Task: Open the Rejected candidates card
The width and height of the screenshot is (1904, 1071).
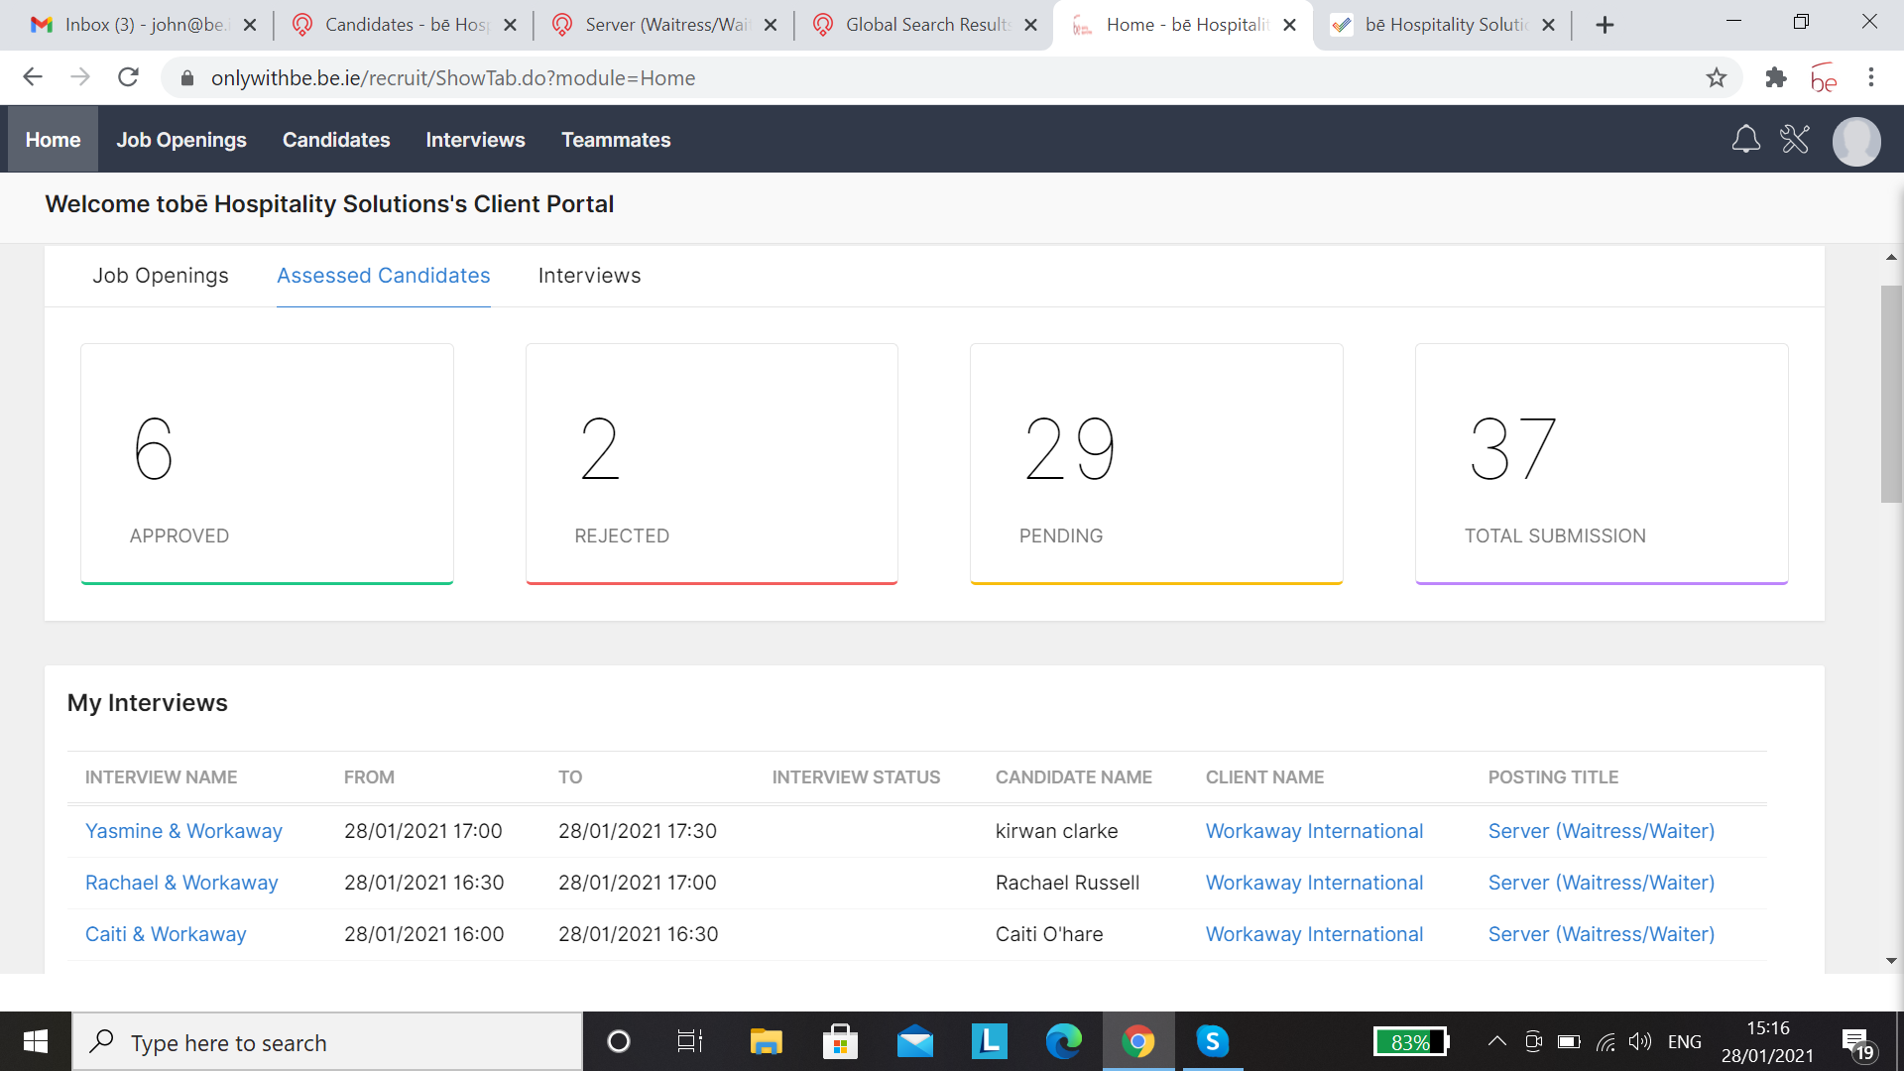Action: coord(712,464)
